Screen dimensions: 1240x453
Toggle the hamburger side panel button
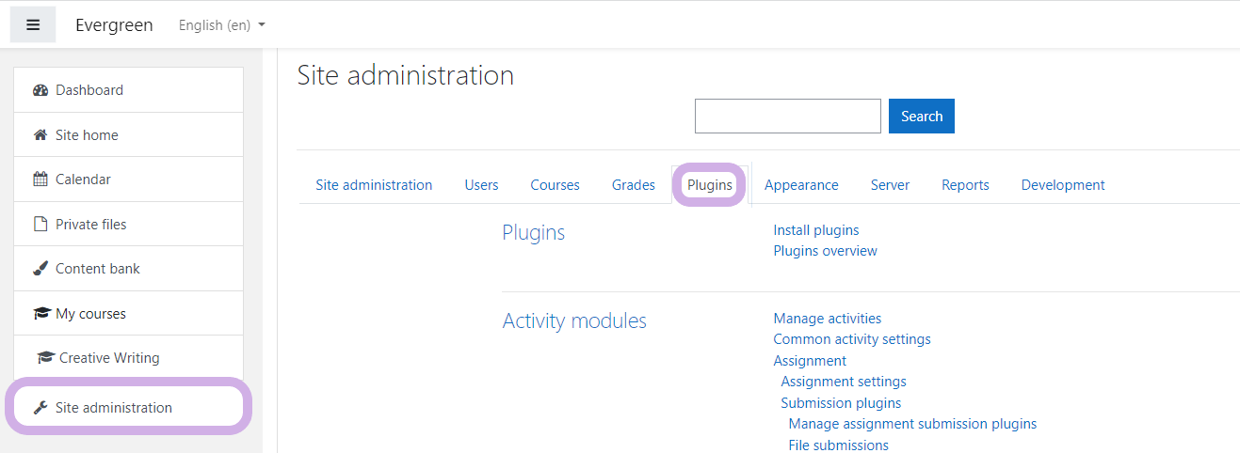click(x=33, y=25)
